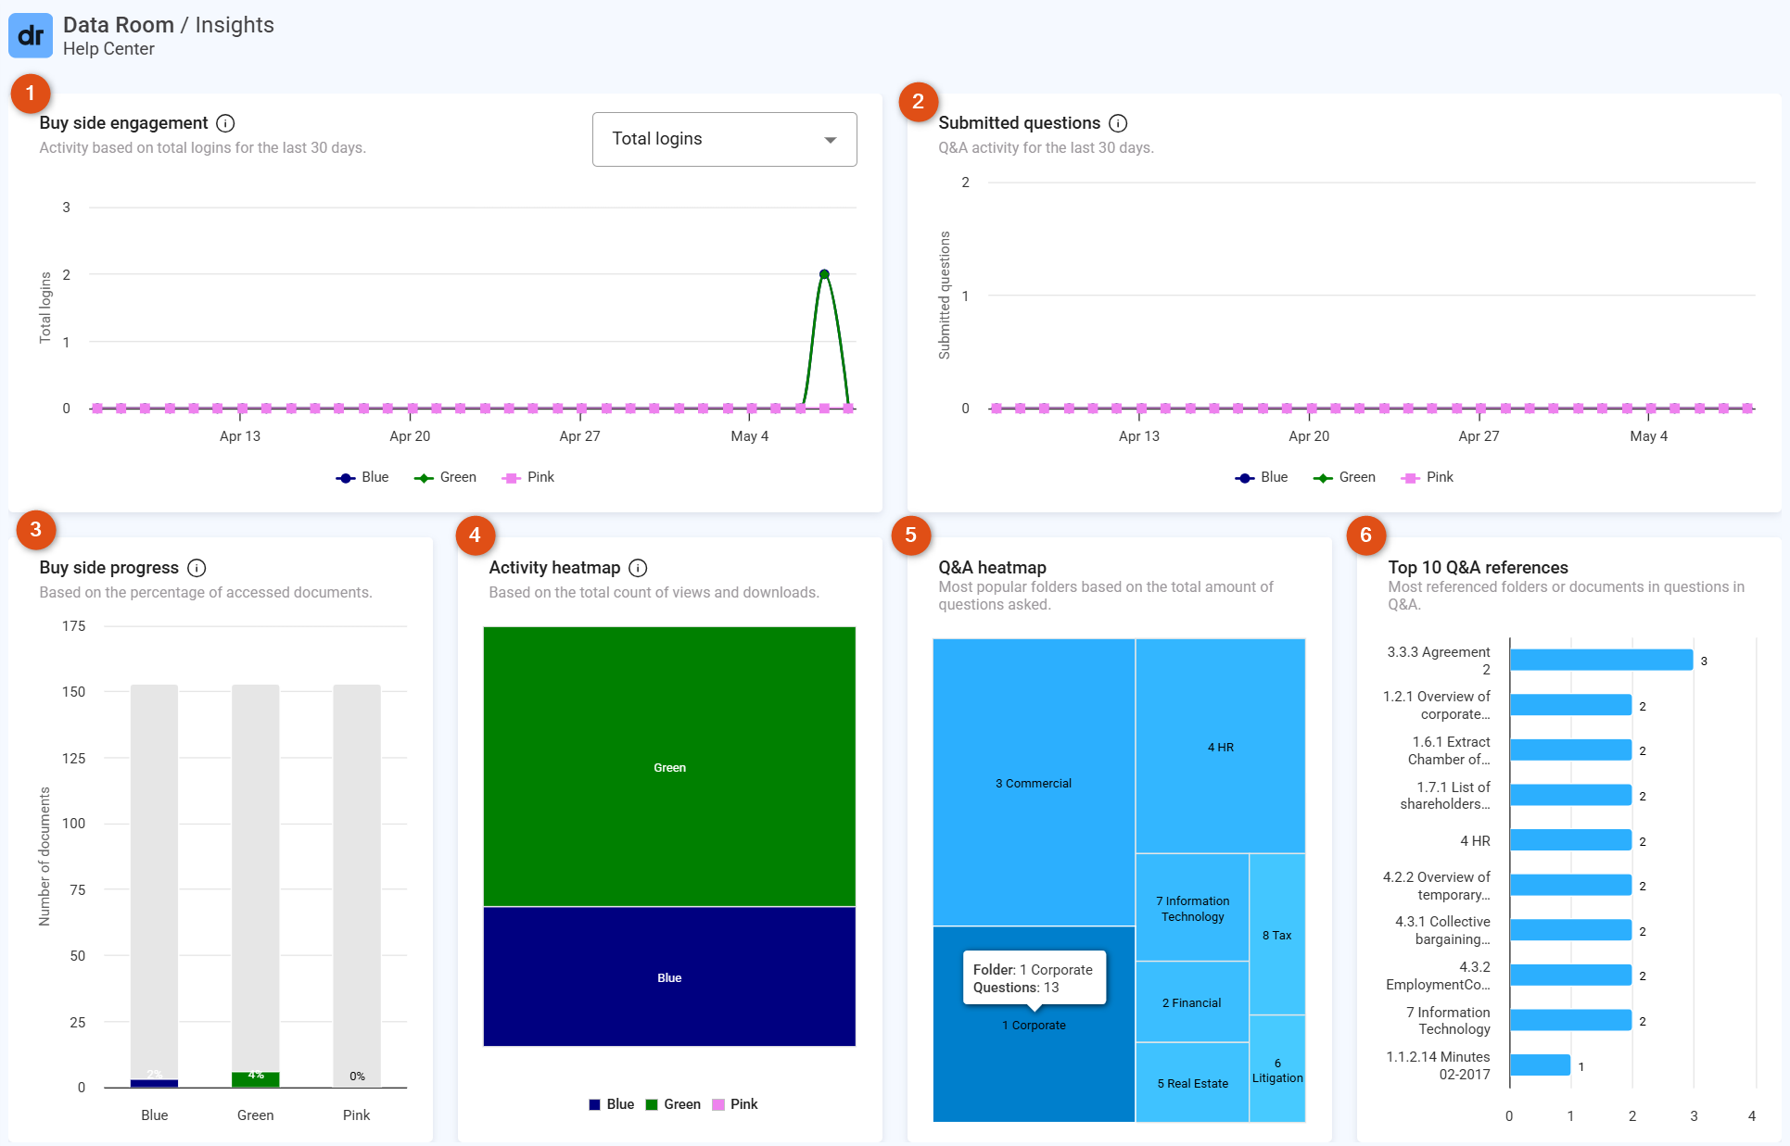Show info tooltip for Buy side progress
1790x1146 pixels.
pyautogui.click(x=197, y=568)
